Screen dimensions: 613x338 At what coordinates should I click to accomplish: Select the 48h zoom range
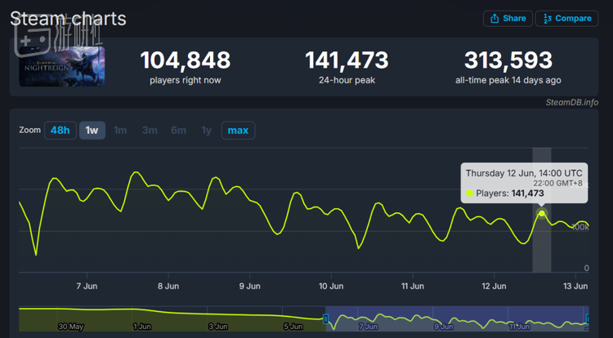pos(60,131)
